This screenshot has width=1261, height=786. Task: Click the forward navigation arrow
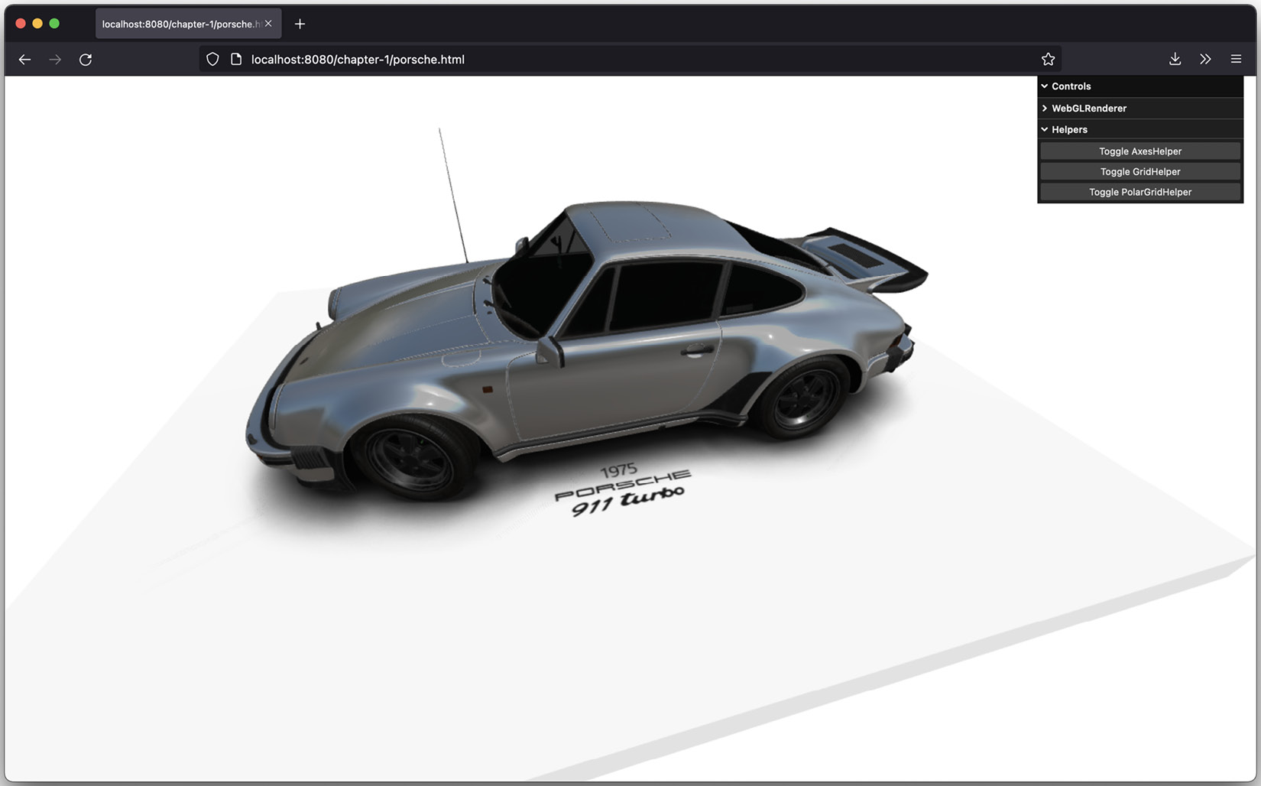coord(55,60)
